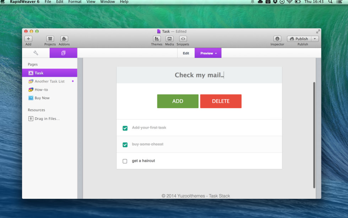Image resolution: width=348 pixels, height=218 pixels.
Task: Click the Another Task List stacks icon
Action: pos(31,81)
